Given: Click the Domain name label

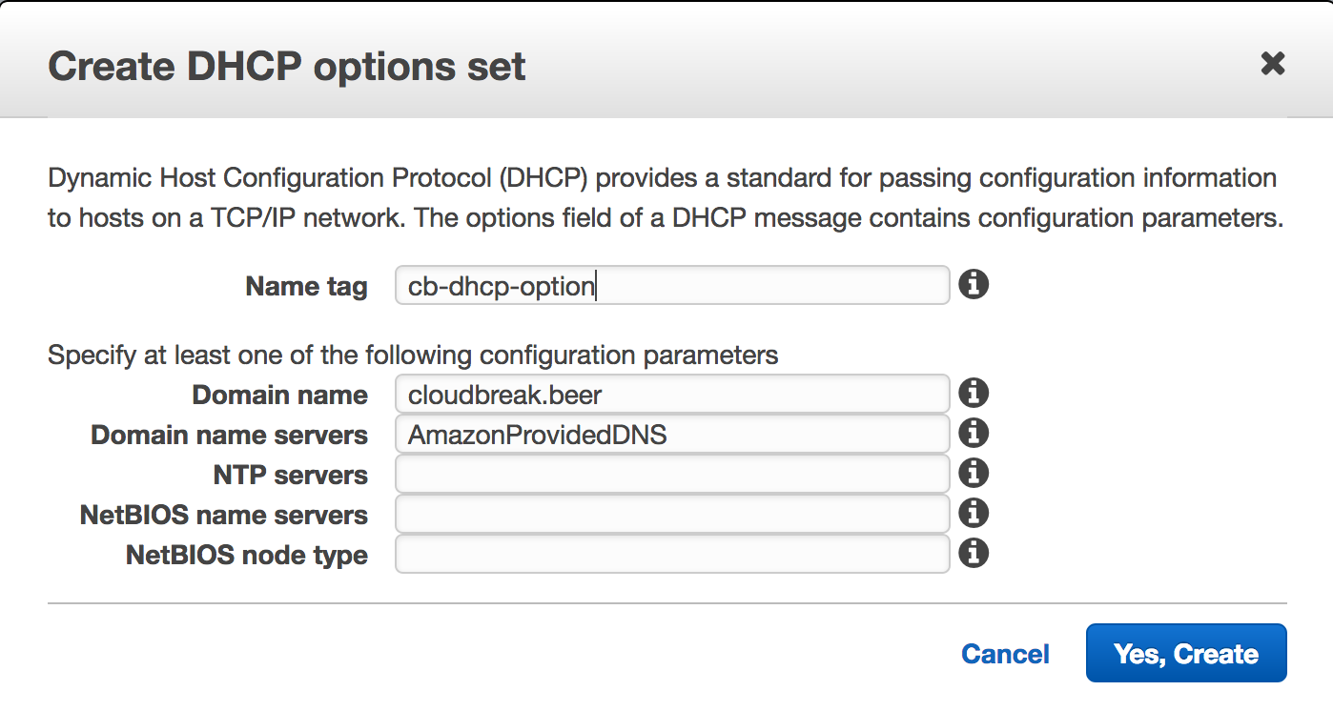Looking at the screenshot, I should 280,395.
